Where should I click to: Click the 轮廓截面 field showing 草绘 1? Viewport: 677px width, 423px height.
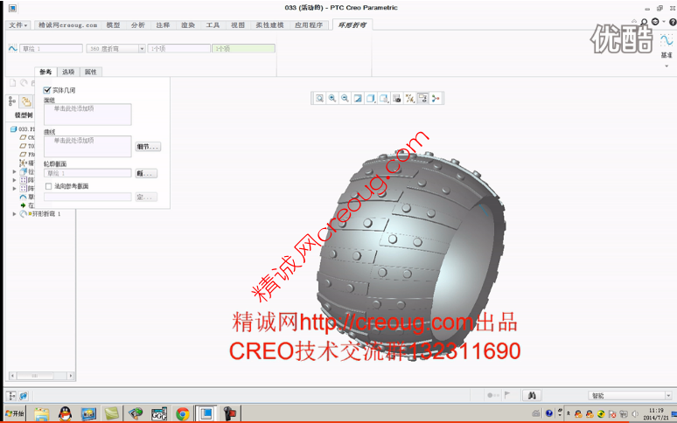pyautogui.click(x=87, y=173)
